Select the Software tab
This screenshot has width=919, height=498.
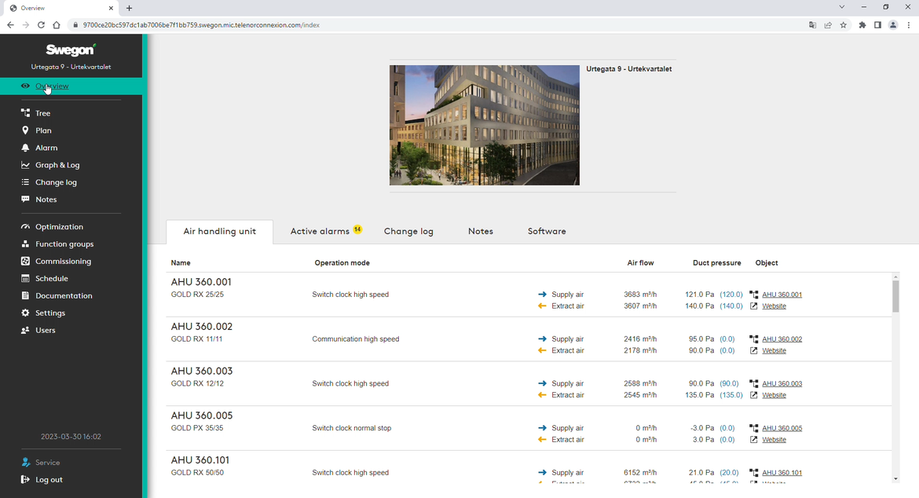coord(547,232)
